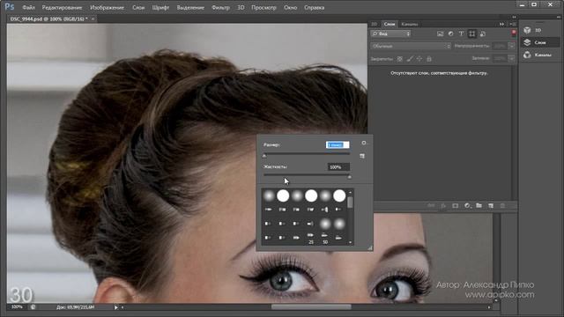
Task: Switch to the 3D panel tab
Action: (x=375, y=24)
